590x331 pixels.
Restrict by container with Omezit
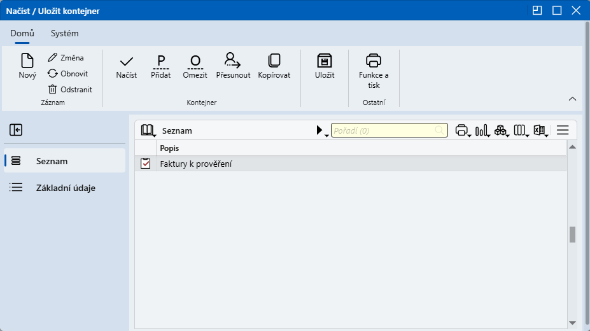tap(195, 66)
